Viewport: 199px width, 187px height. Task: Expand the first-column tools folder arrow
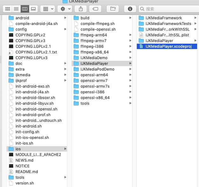point(65,177)
